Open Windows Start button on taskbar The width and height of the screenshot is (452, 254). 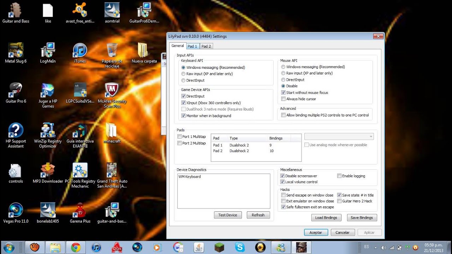pos(8,247)
